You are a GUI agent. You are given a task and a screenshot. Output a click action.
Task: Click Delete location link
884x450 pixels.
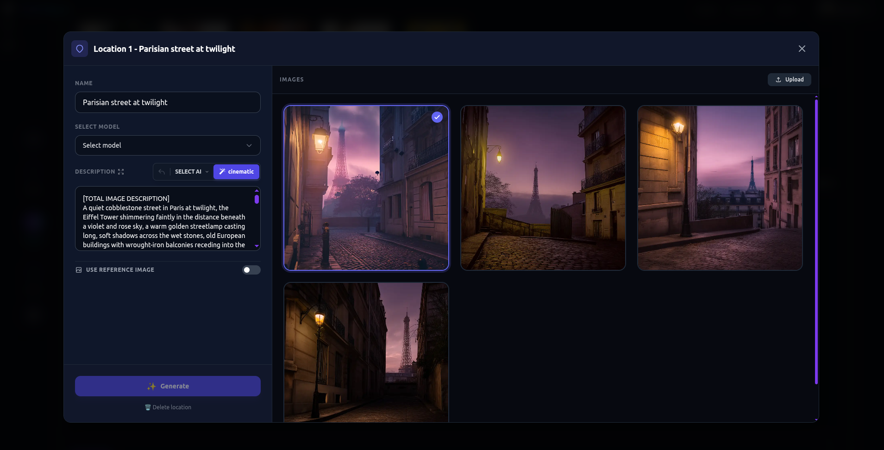168,407
